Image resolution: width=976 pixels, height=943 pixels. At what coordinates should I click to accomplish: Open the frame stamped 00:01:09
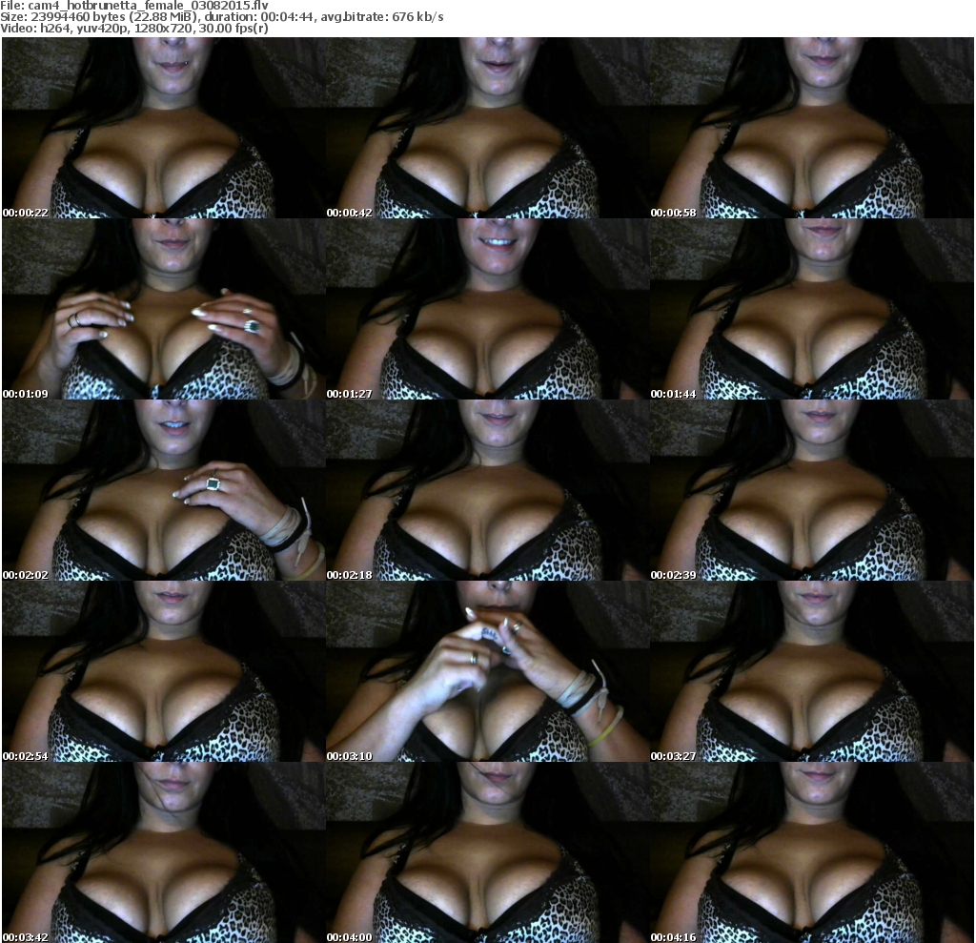[164, 309]
